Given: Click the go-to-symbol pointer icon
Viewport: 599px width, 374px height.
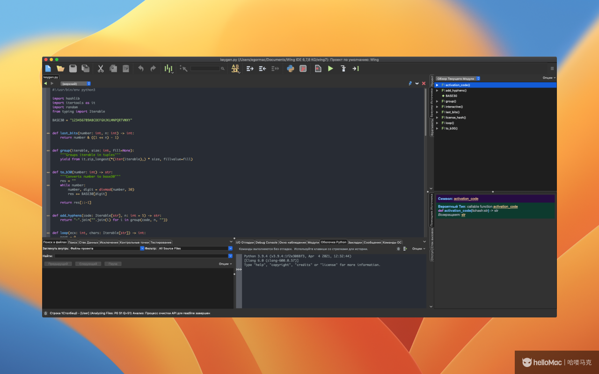Looking at the screenshot, I should coord(183,69).
